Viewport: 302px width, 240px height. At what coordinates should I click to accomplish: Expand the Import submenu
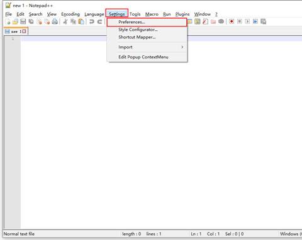(147, 47)
